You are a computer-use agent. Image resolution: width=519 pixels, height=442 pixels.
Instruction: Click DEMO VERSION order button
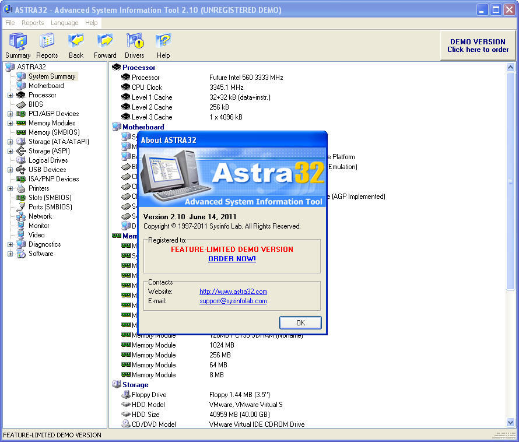tap(478, 45)
